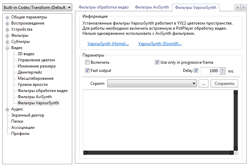Enable the Включить checkbox

coord(88,62)
